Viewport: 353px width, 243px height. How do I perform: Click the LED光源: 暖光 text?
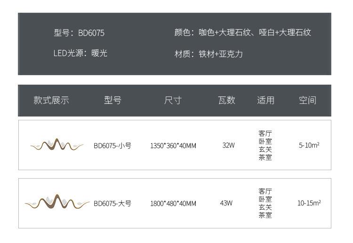click(x=80, y=53)
